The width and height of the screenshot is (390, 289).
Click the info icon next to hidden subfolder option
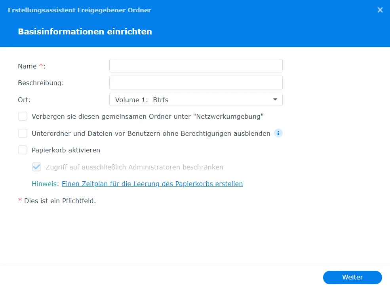click(x=278, y=133)
